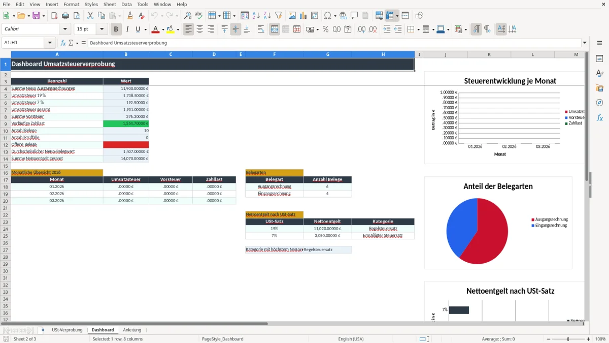Click the Save document icon
The height and width of the screenshot is (343, 609).
tap(36, 16)
